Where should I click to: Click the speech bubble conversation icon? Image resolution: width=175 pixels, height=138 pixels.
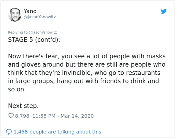(x=9, y=132)
